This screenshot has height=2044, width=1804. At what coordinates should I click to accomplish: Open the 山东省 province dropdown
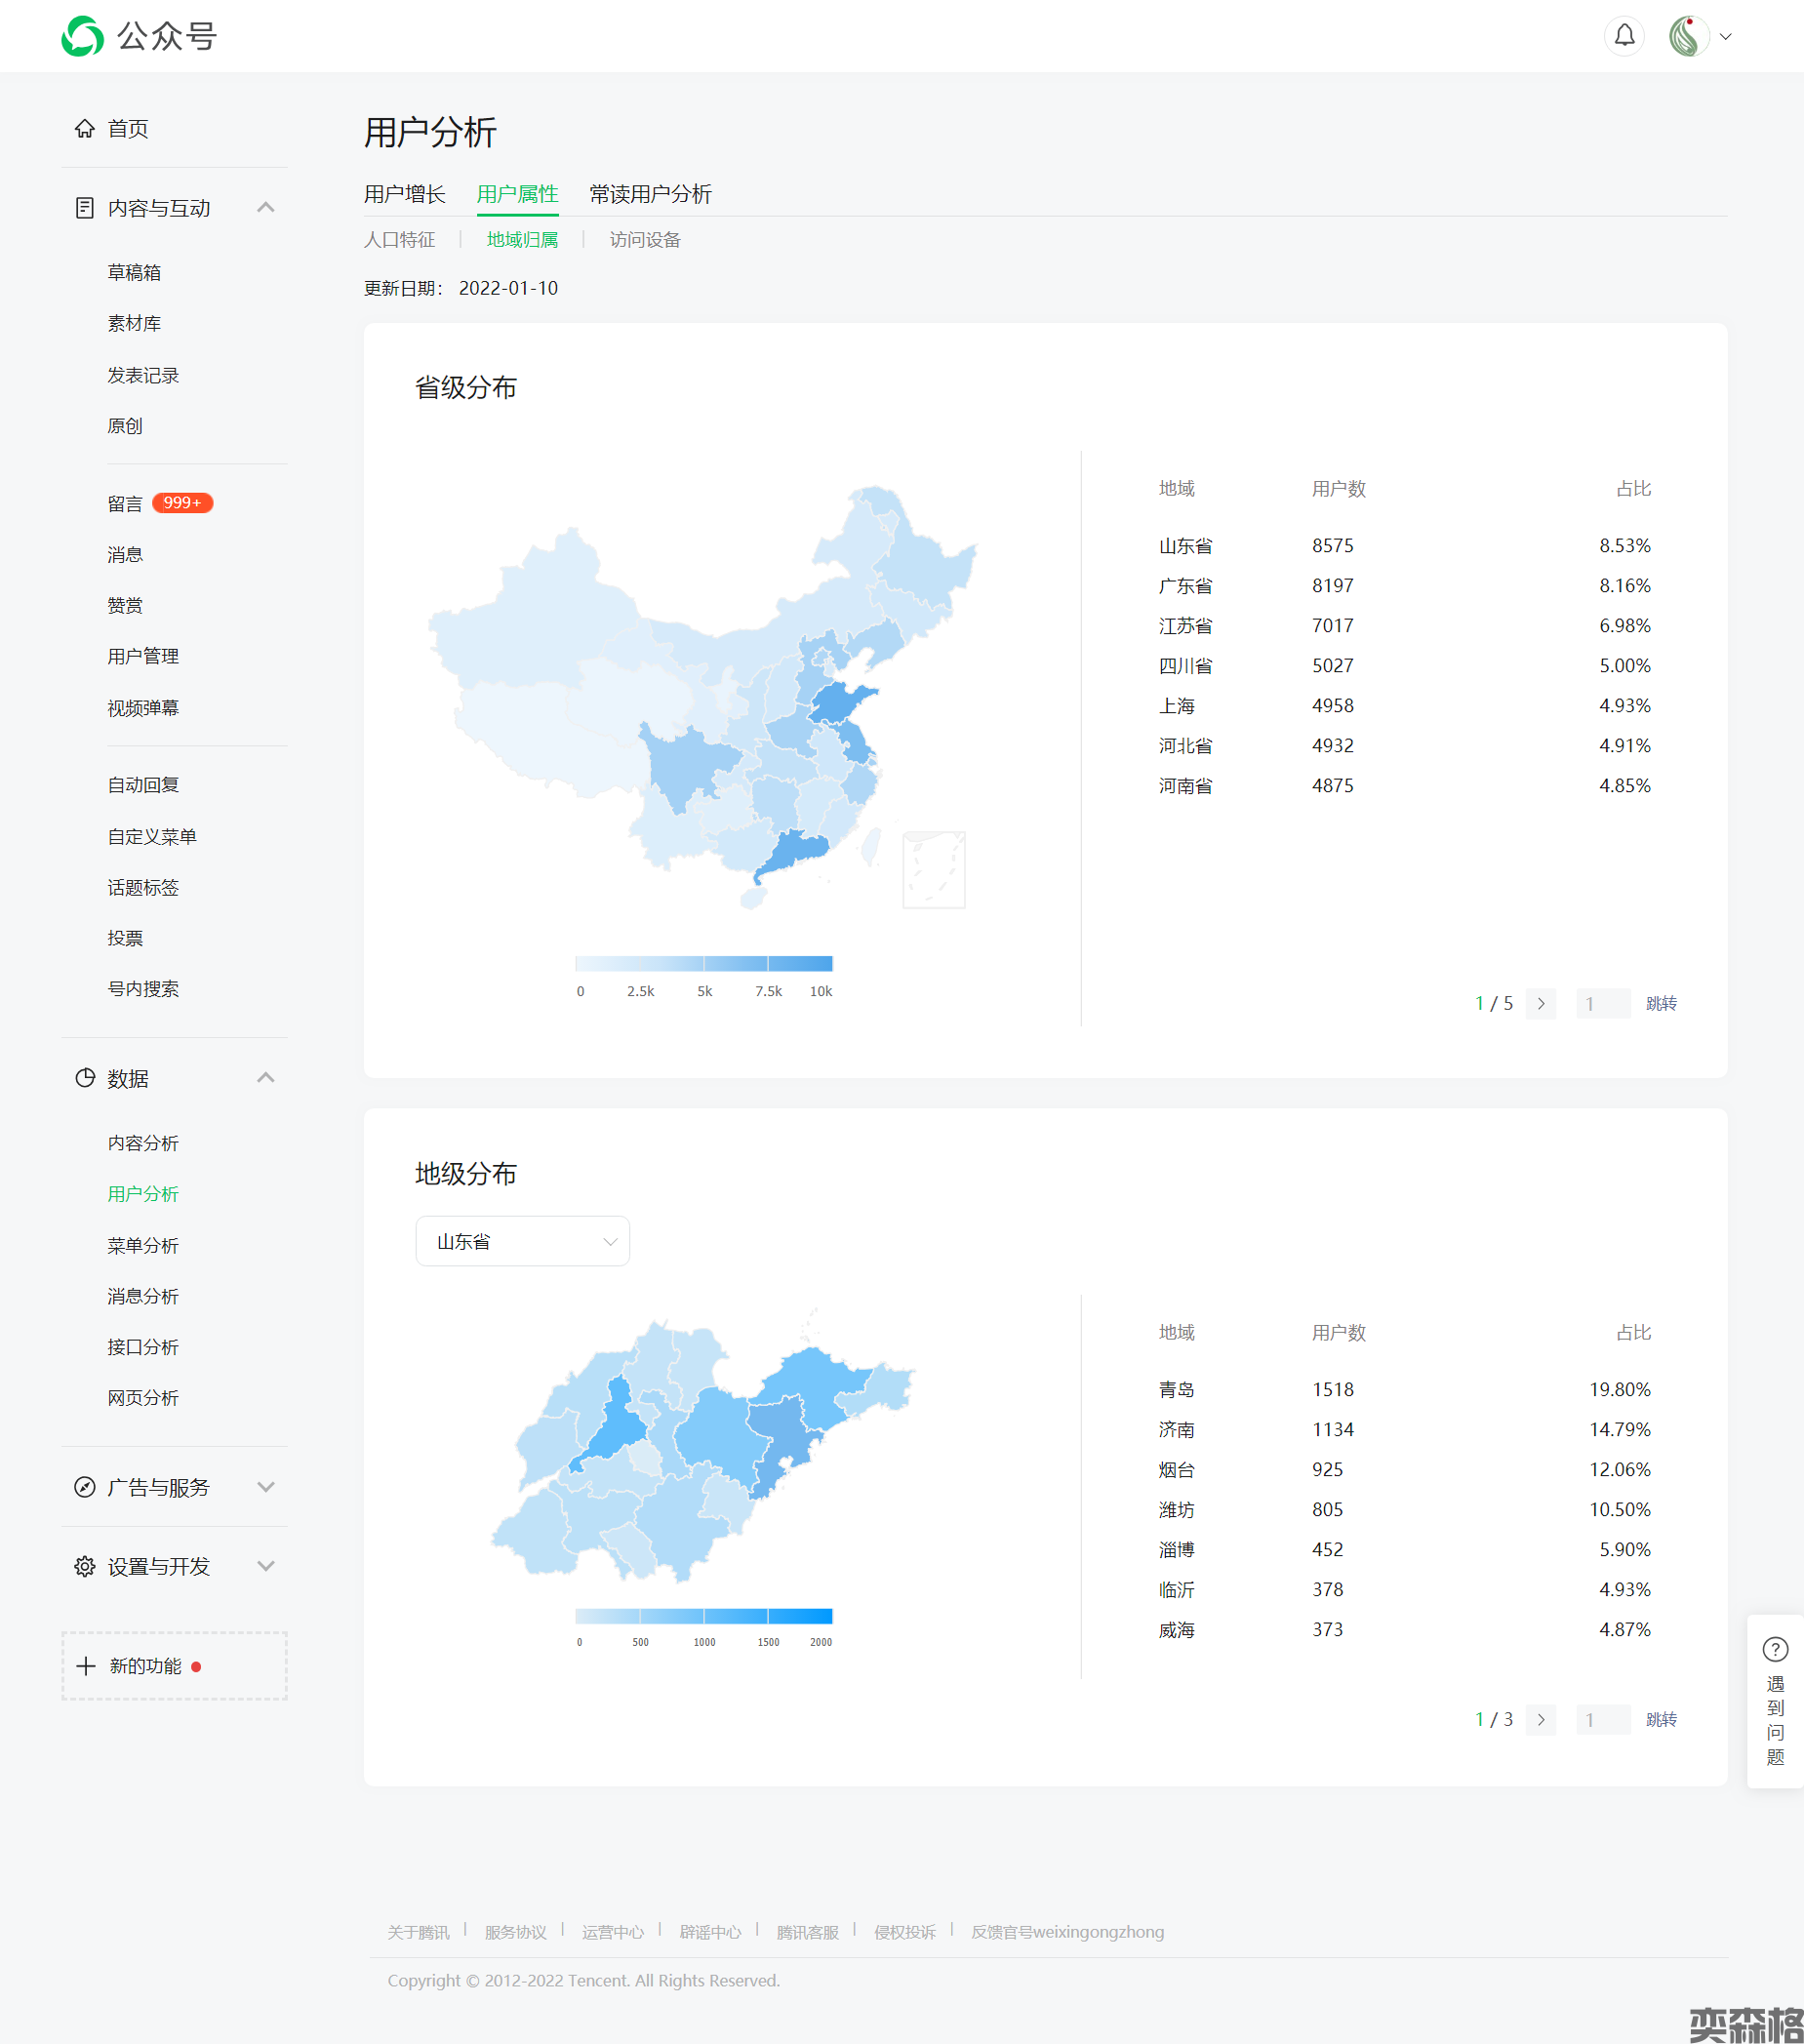coord(522,1241)
